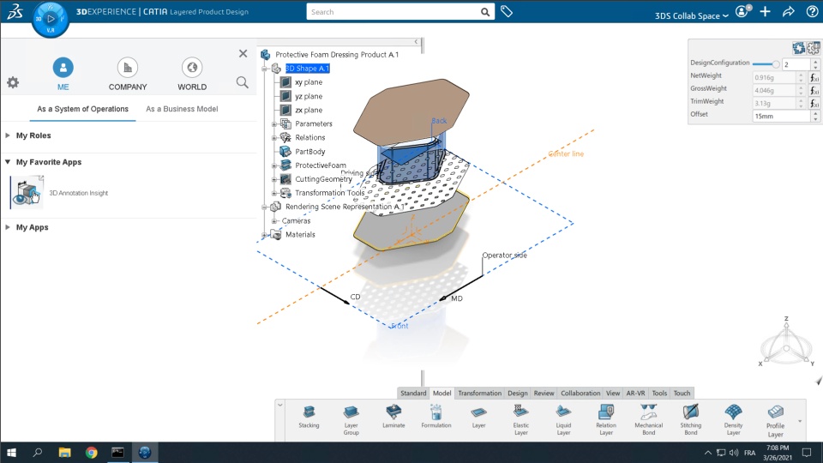This screenshot has width=823, height=463.
Task: Open compass panel settings gear
Action: 13,82
